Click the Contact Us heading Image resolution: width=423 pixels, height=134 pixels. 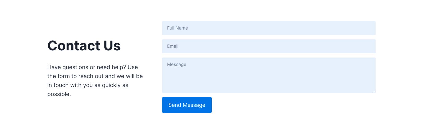pos(84,46)
